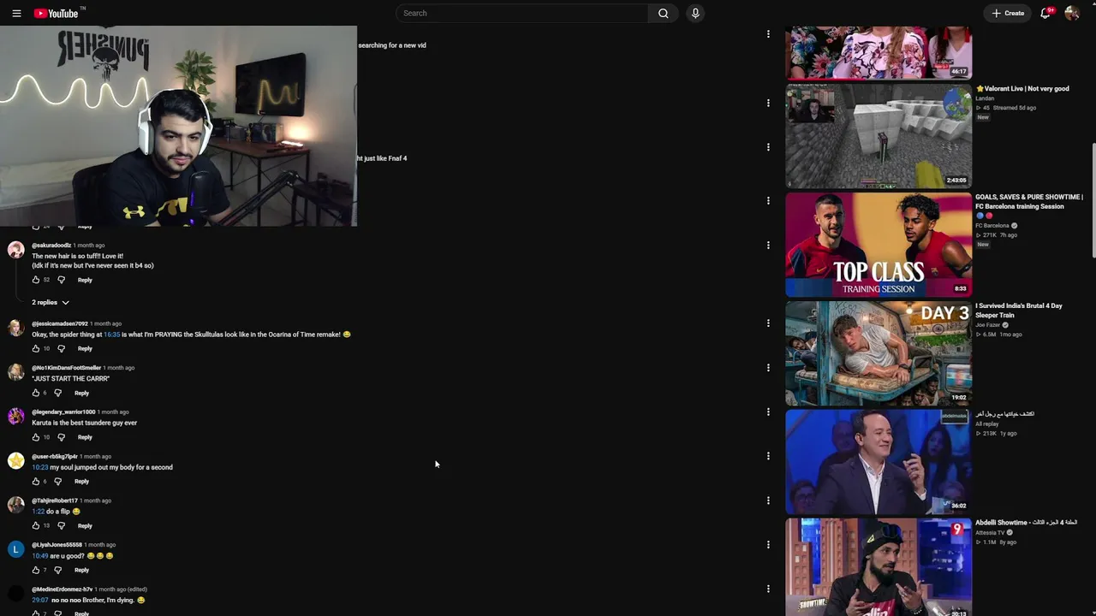Viewport: 1096px width, 616px height.
Task: Open the Joe Fazer channel link
Action: 987,325
